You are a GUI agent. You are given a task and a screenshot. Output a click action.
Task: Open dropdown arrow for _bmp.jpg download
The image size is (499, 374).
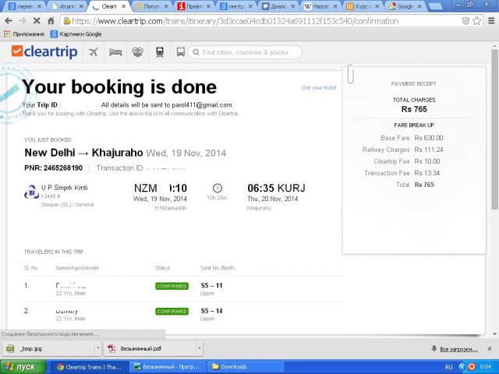coord(97,348)
